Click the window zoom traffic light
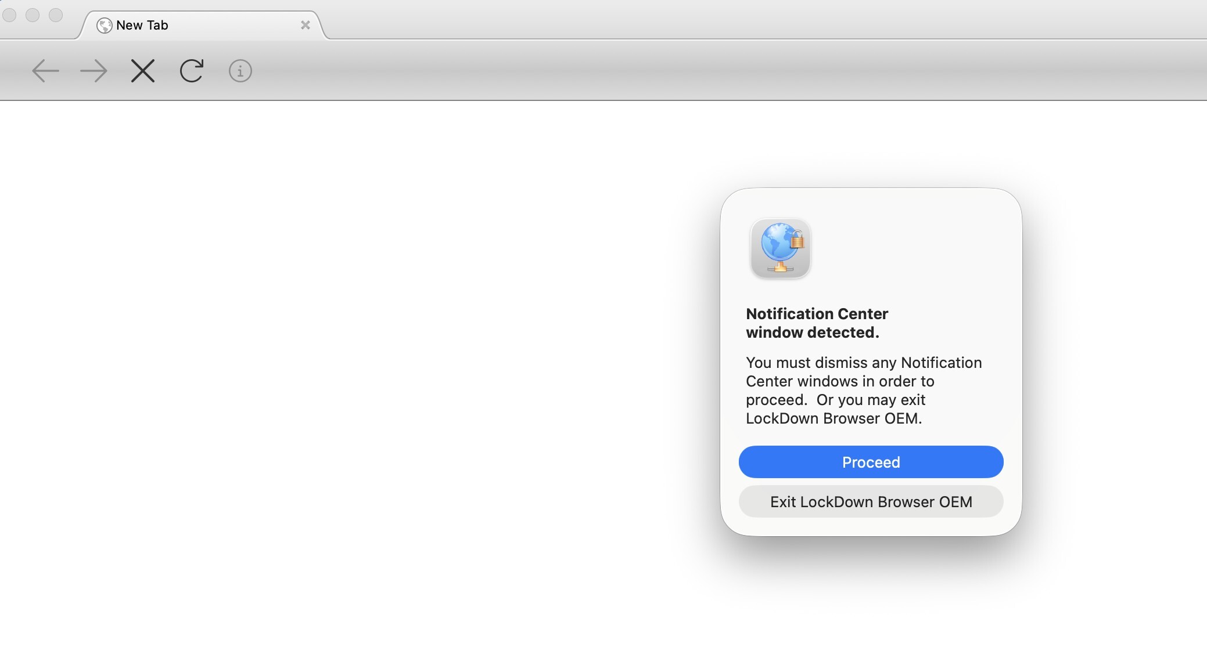Viewport: 1207px width, 665px height. [56, 15]
